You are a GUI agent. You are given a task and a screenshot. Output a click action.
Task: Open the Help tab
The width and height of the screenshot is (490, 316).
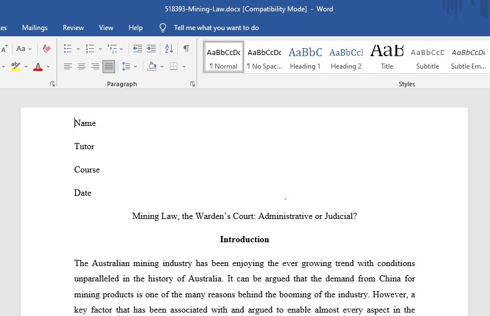pos(135,28)
